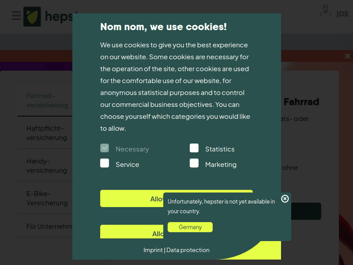Open the hamburger navigation menu
Image resolution: width=353 pixels, height=265 pixels.
16,16
